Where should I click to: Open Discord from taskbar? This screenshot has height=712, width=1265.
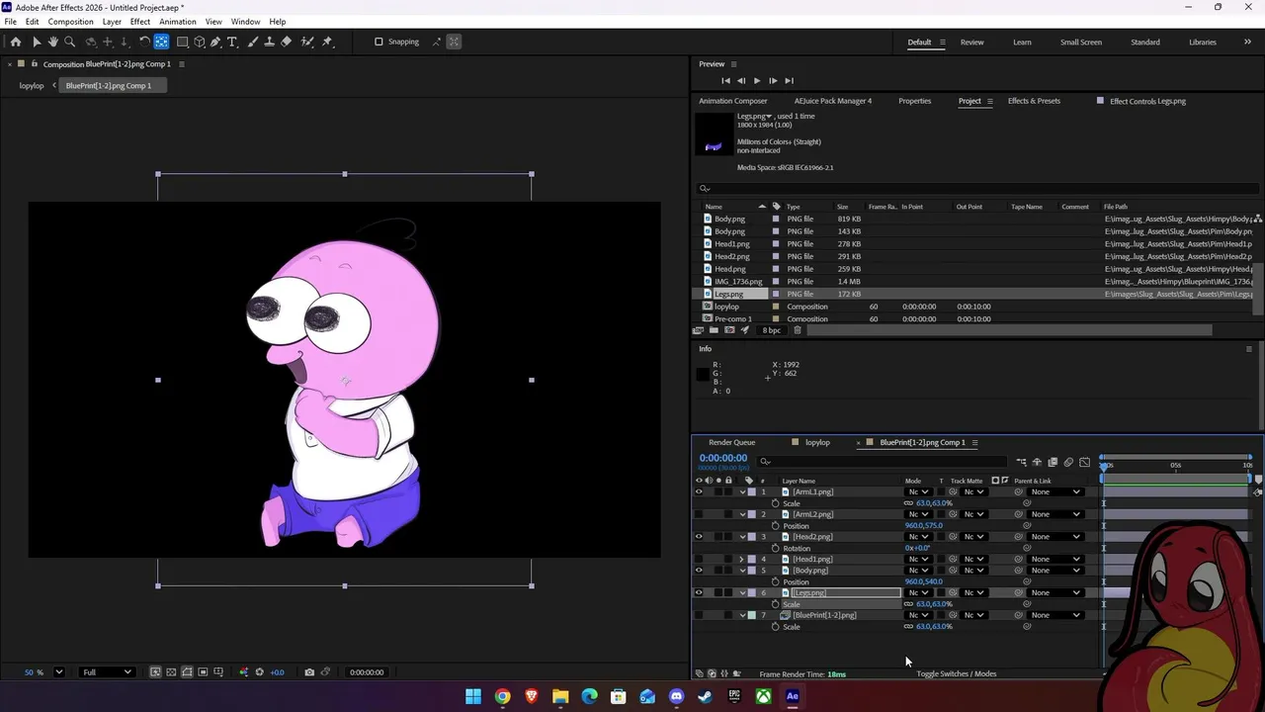pos(676,696)
